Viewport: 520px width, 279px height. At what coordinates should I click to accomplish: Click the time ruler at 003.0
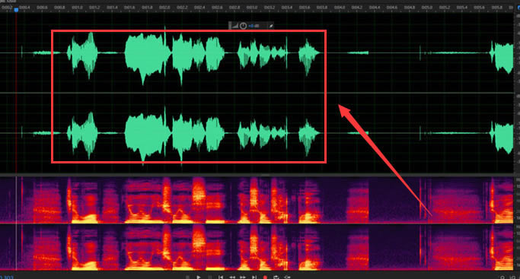coord(252,8)
